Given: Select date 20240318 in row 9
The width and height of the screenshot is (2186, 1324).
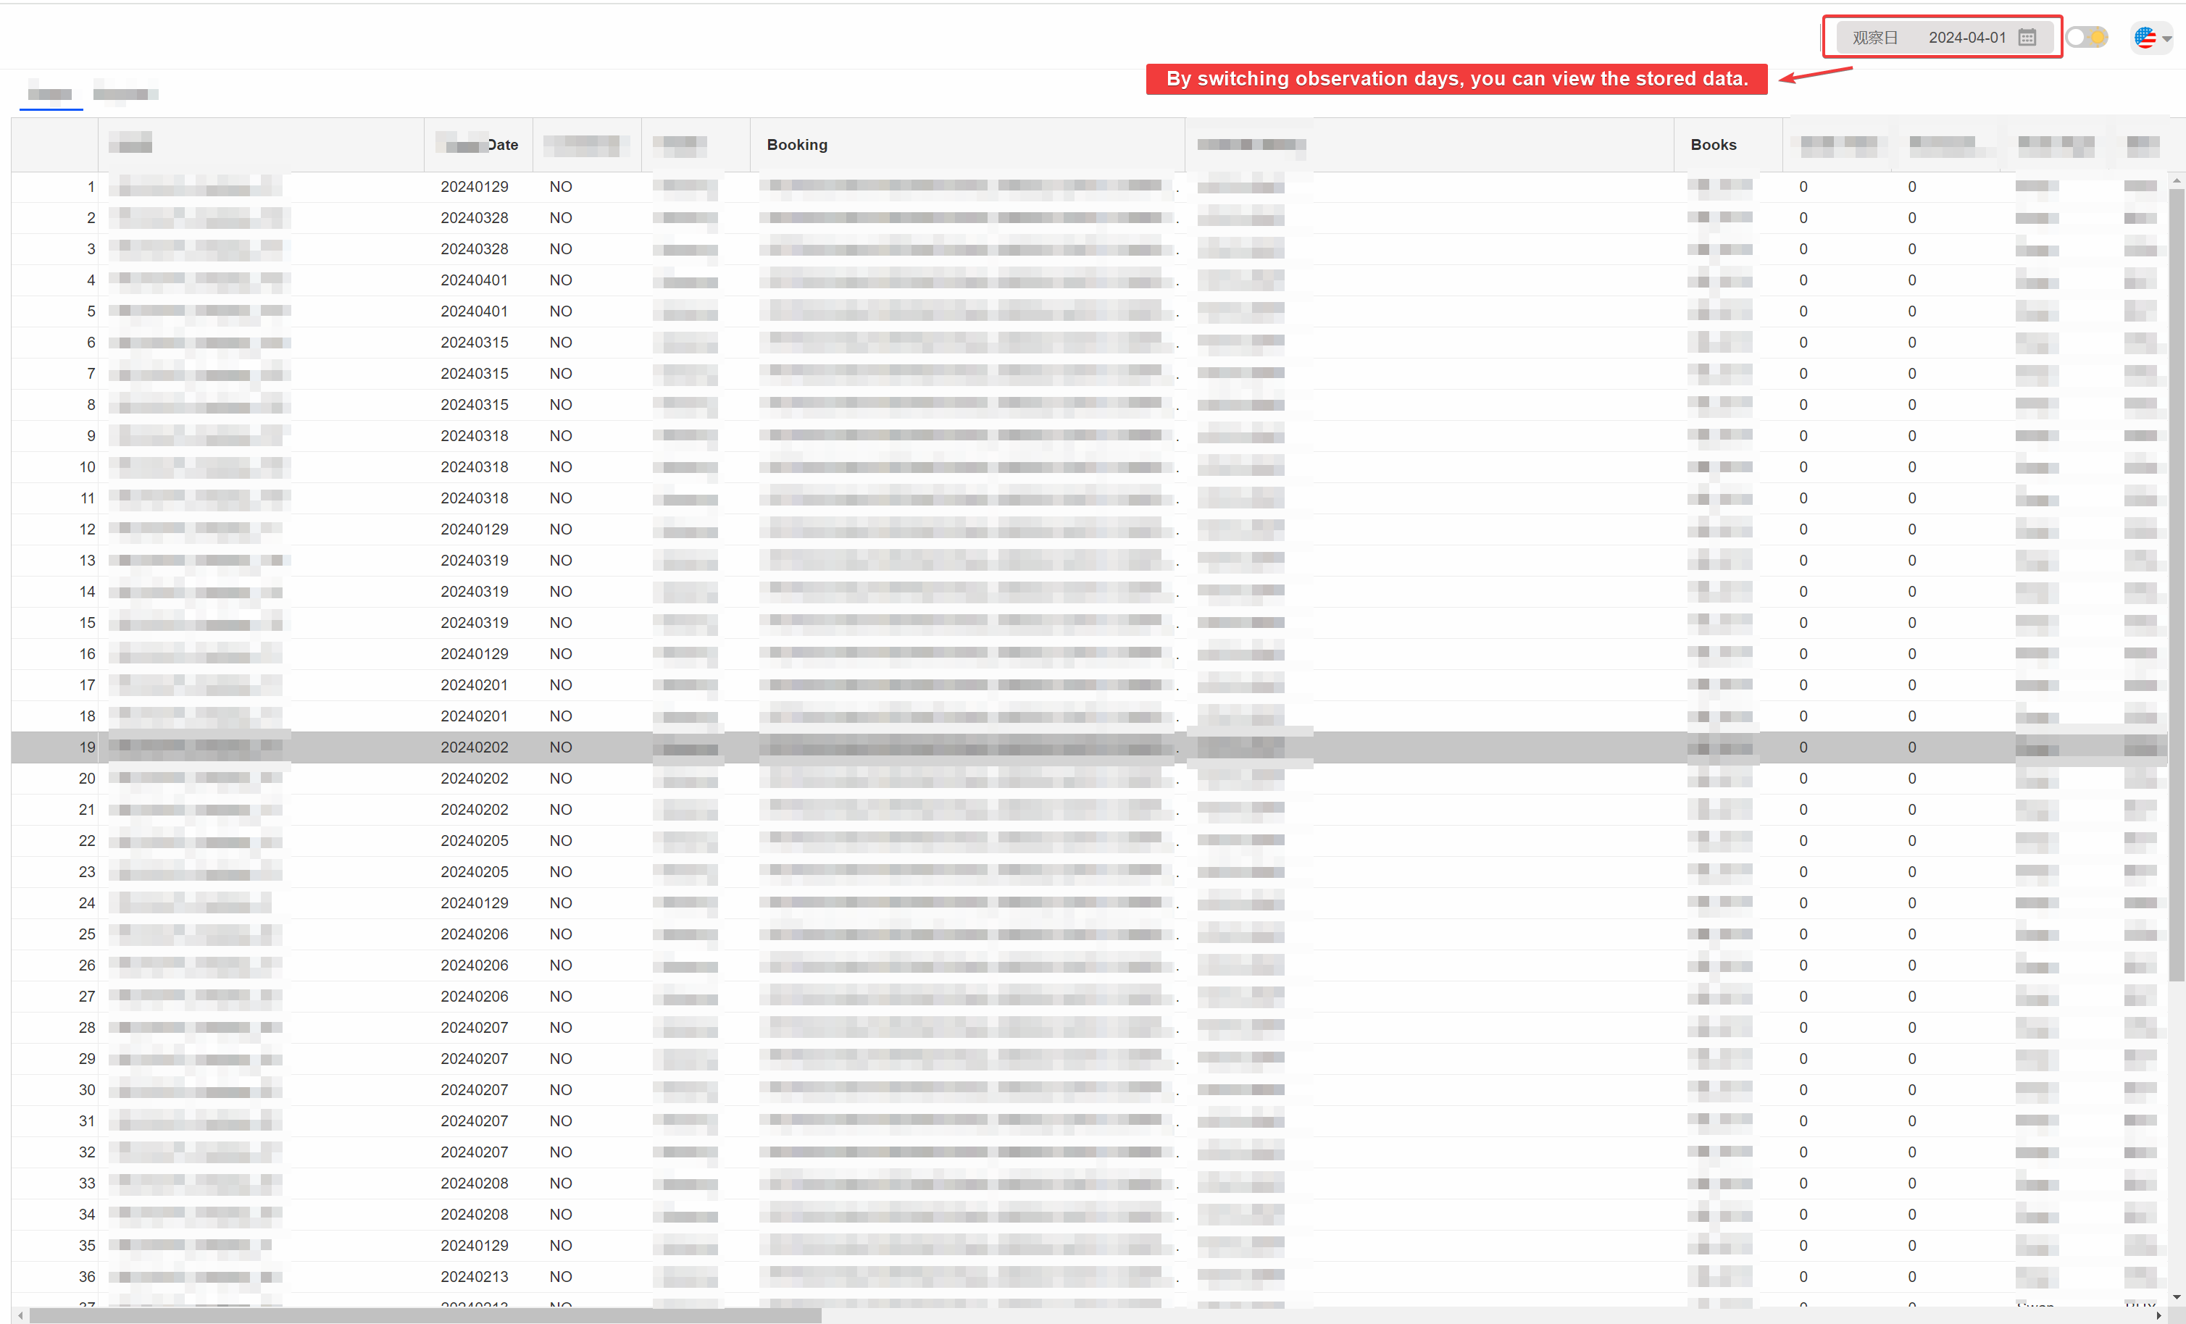Looking at the screenshot, I should [475, 435].
